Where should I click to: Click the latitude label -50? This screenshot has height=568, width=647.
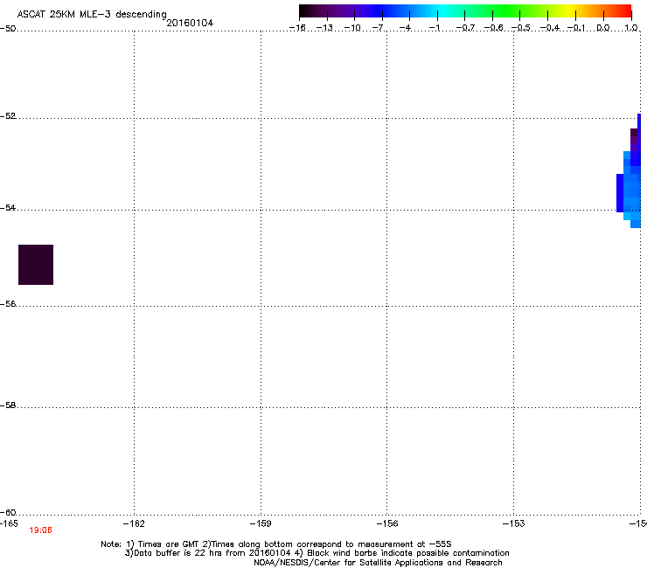coord(8,29)
